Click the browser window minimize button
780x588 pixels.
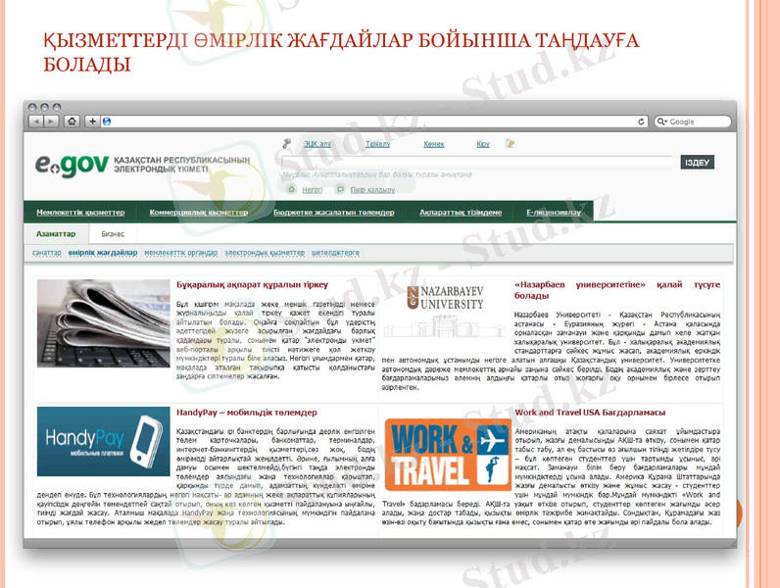click(x=44, y=107)
